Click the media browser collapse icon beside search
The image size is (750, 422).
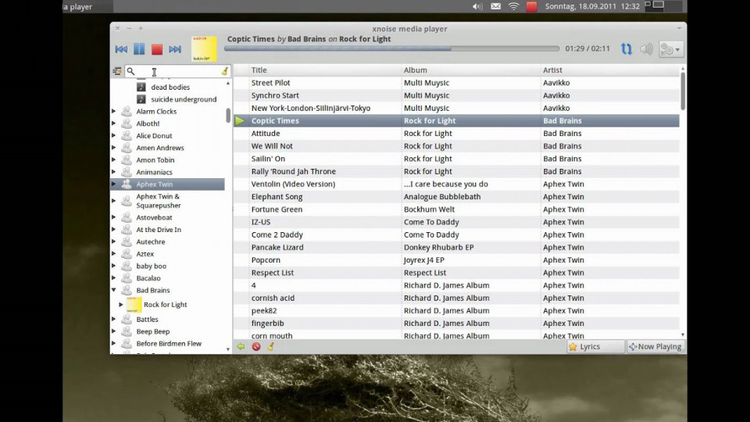coord(116,71)
